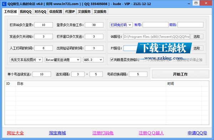Open the 申请QQ号 link

[x=197, y=133]
